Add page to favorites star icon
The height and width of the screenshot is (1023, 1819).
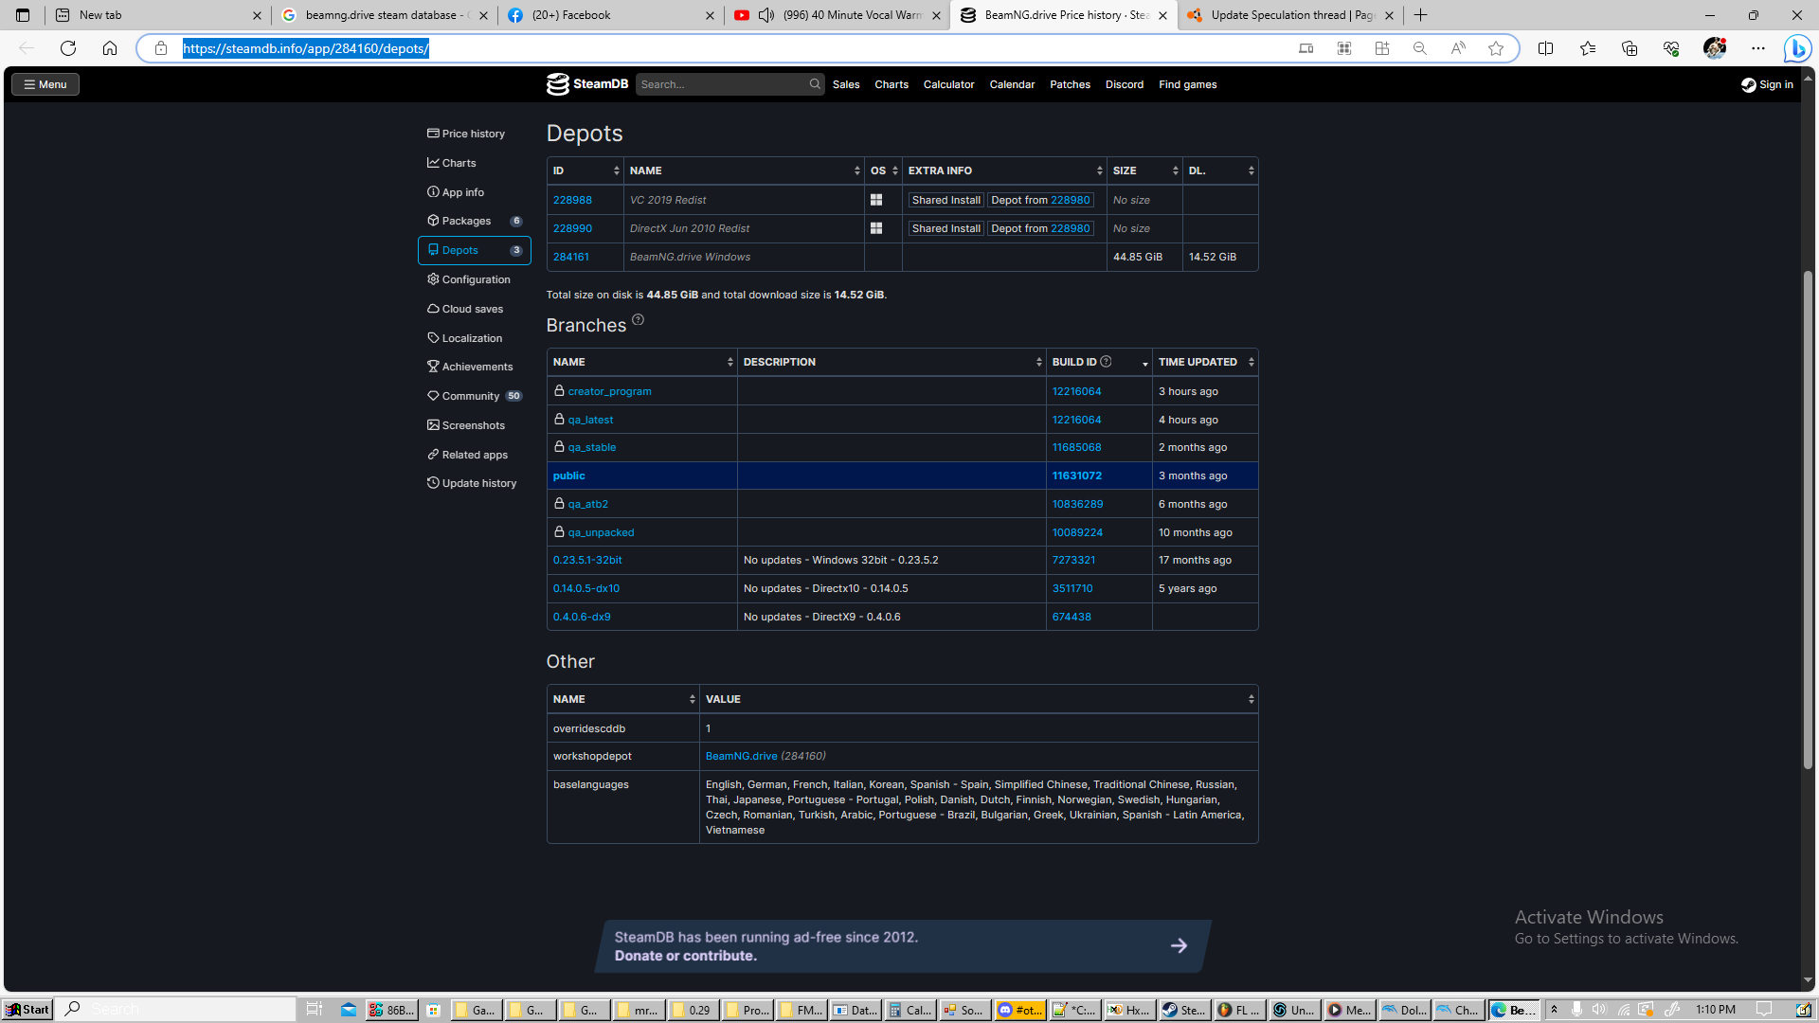(1496, 48)
